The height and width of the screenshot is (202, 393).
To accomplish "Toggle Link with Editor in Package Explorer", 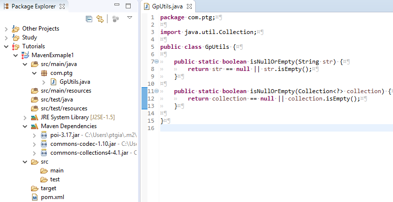I will (x=100, y=19).
